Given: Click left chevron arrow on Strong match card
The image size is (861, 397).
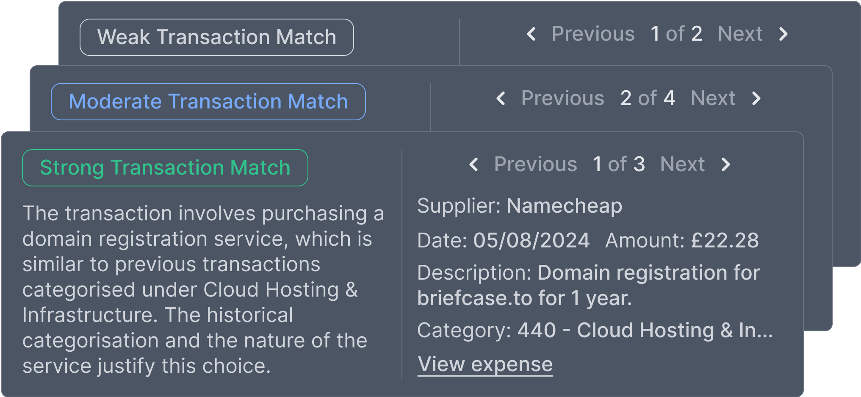Looking at the screenshot, I should (473, 164).
